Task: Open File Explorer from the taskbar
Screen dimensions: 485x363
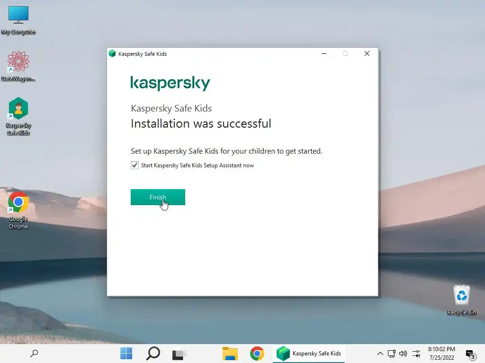Action: (230, 354)
